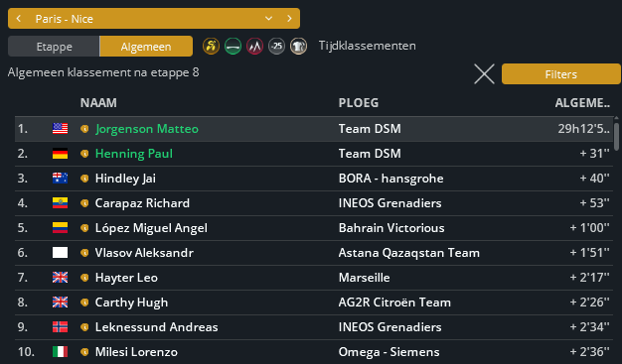Select the team jersey classification icon
The height and width of the screenshot is (364, 622).
coord(298,47)
